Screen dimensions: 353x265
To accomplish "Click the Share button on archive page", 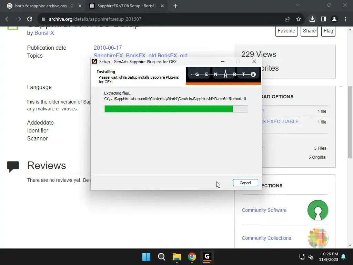I will [309, 31].
